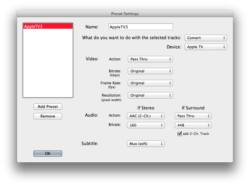Confirm settings with the OK button

coord(48,154)
